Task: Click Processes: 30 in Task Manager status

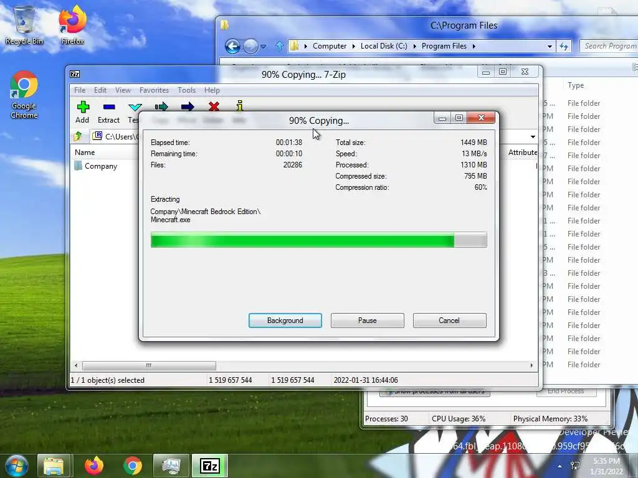Action: [x=386, y=419]
